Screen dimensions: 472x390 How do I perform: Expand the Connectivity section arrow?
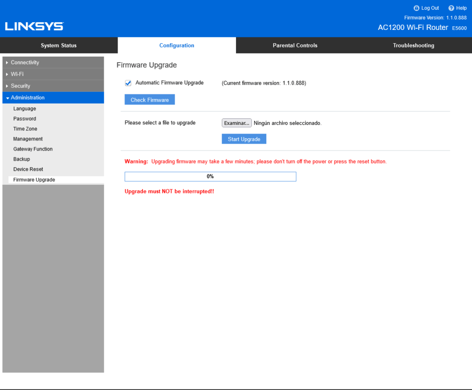tap(7, 63)
